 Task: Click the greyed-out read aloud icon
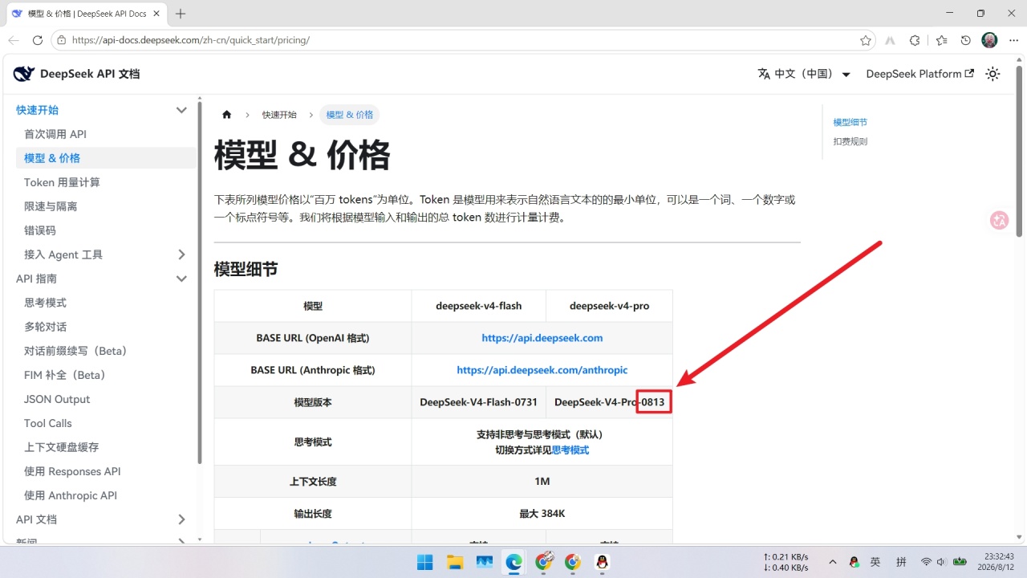pyautogui.click(x=890, y=40)
